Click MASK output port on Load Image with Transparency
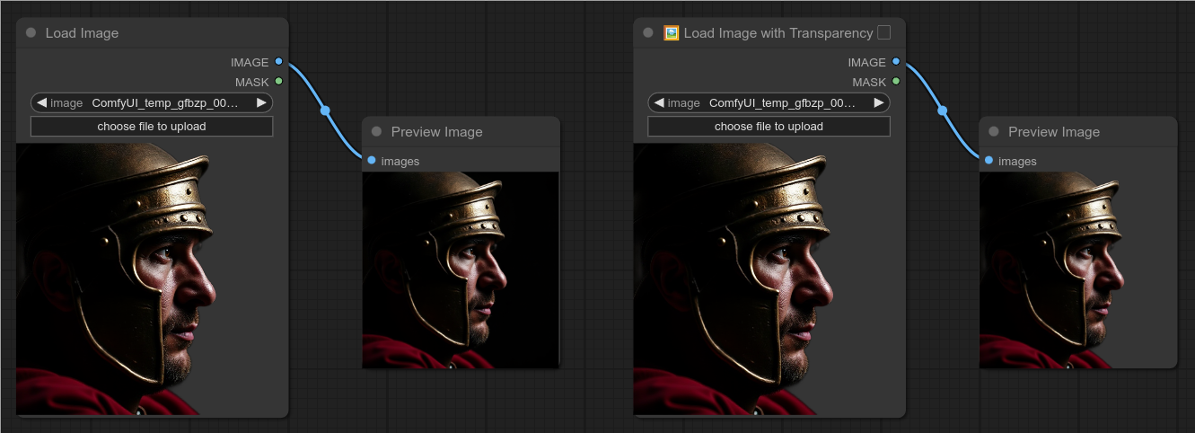This screenshot has width=1195, height=433. pyautogui.click(x=895, y=82)
